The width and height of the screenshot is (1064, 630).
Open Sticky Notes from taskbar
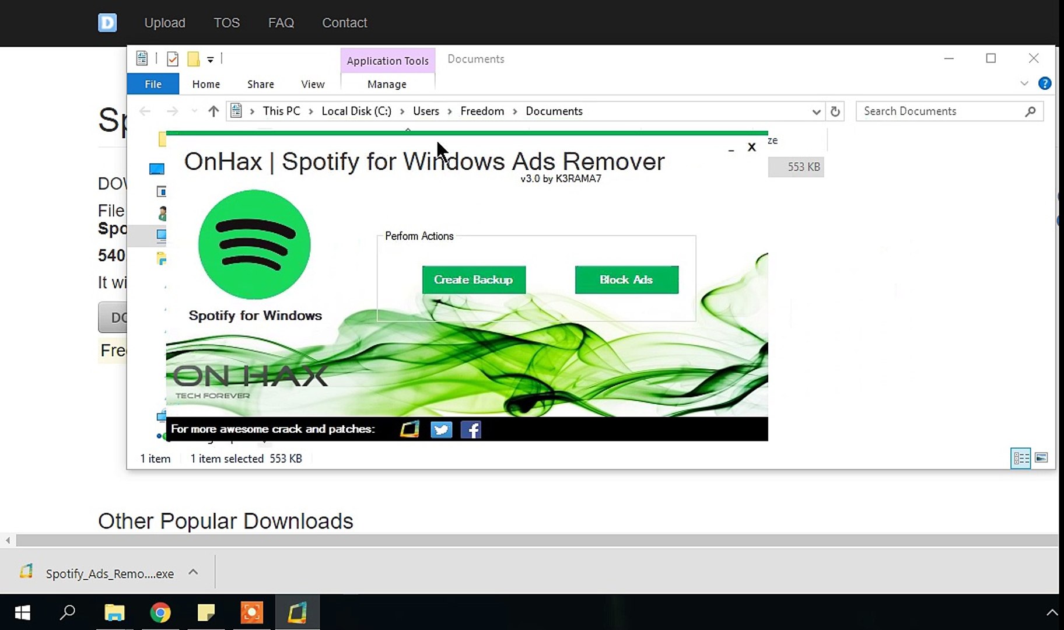pyautogui.click(x=206, y=612)
